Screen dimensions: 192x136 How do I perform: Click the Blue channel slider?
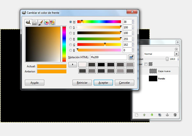point(99,50)
